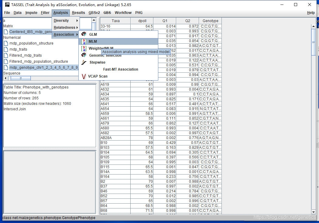Click the mdp_traits file icon
Viewport: 319px width, 223px height.
(x=6, y=49)
